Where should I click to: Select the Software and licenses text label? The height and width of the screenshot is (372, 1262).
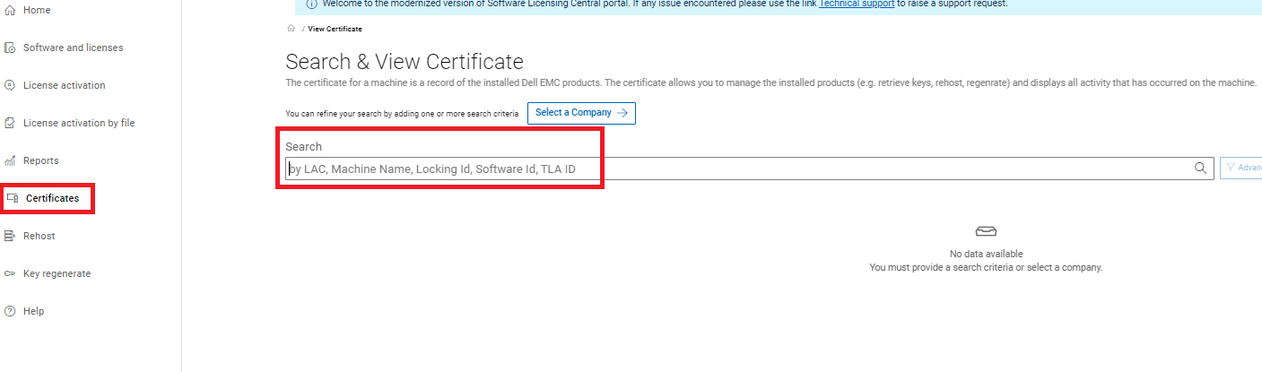point(73,48)
